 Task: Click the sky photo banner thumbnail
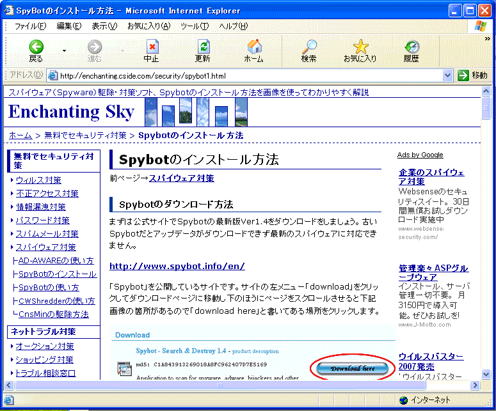pos(196,112)
